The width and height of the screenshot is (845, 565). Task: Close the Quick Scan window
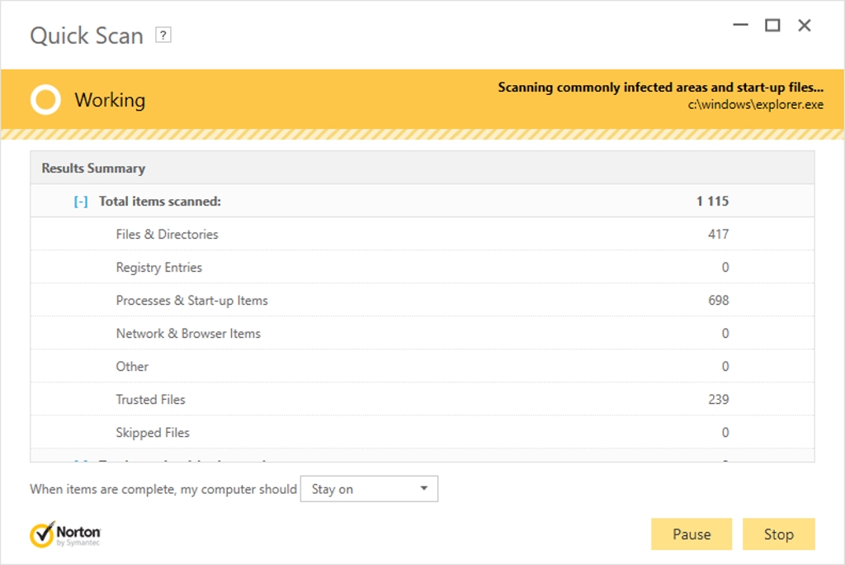click(805, 26)
